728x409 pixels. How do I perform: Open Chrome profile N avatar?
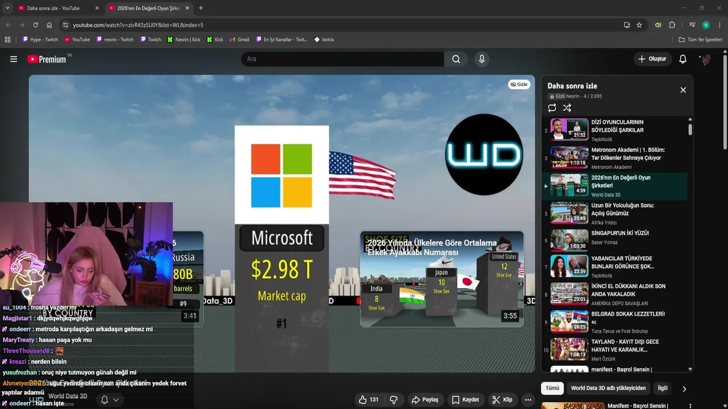click(706, 25)
